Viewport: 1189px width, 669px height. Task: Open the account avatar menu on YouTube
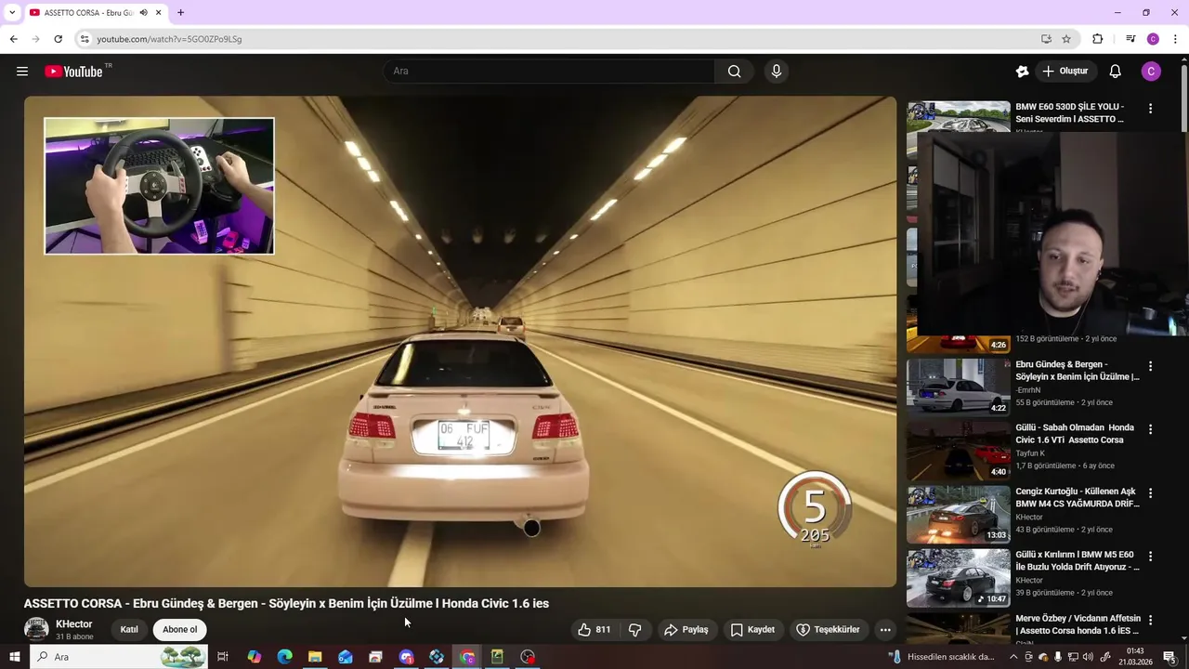point(1151,72)
